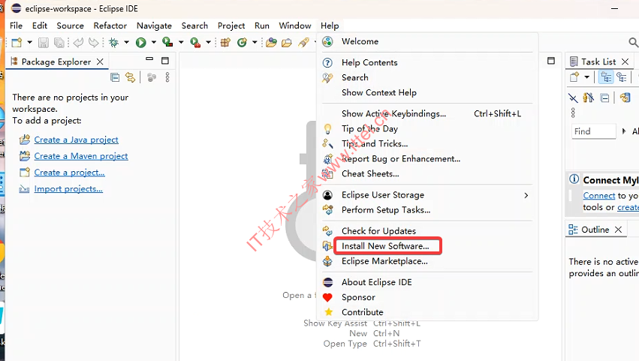The image size is (639, 361).
Task: Click Package Explorer focus on active task icon
Action: point(152,77)
